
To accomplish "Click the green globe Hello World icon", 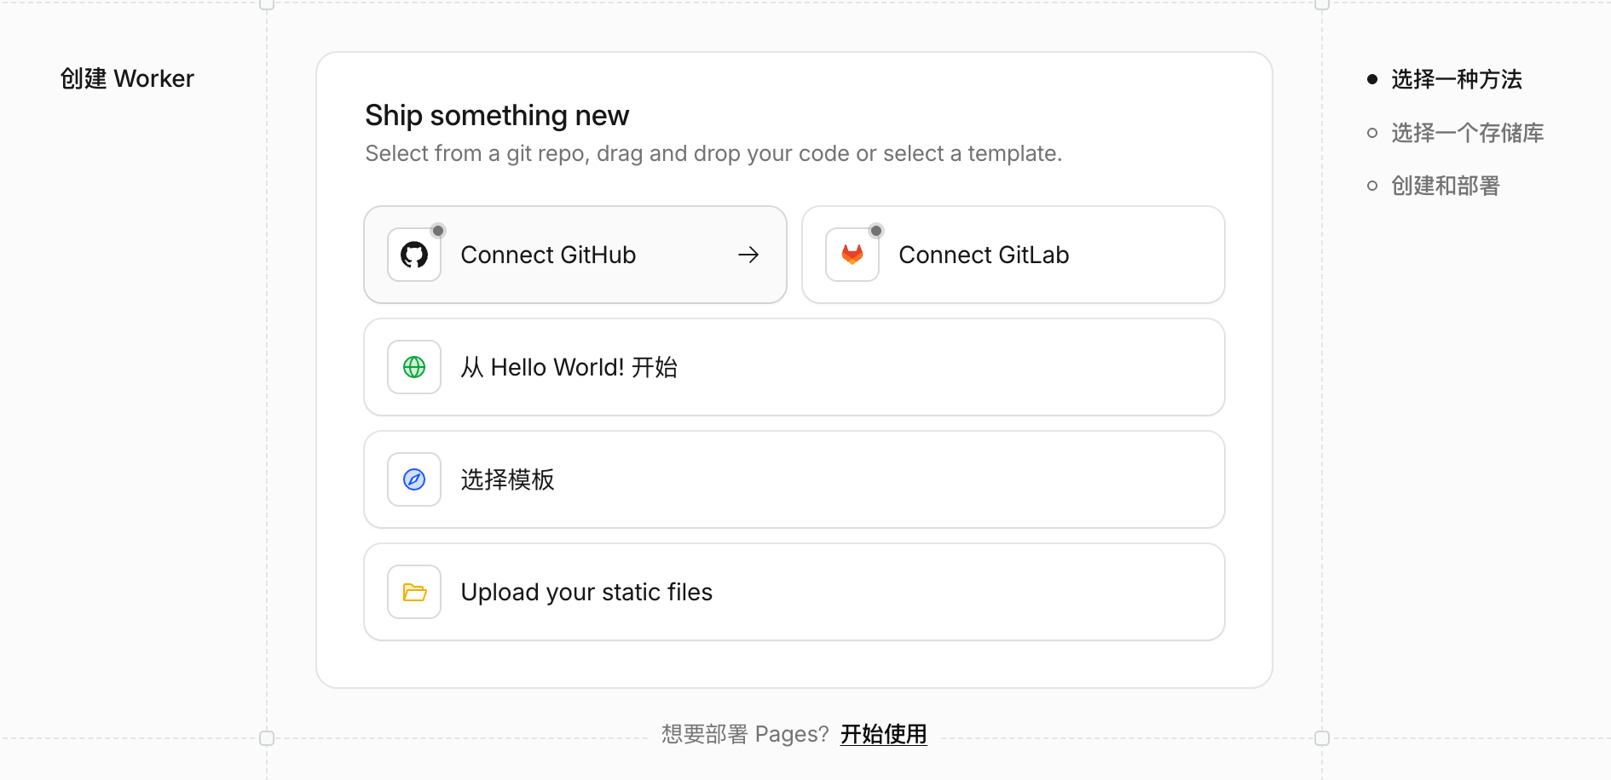I will tap(414, 367).
